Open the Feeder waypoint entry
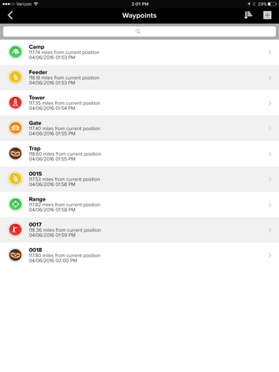The image size is (279, 372). (139, 77)
